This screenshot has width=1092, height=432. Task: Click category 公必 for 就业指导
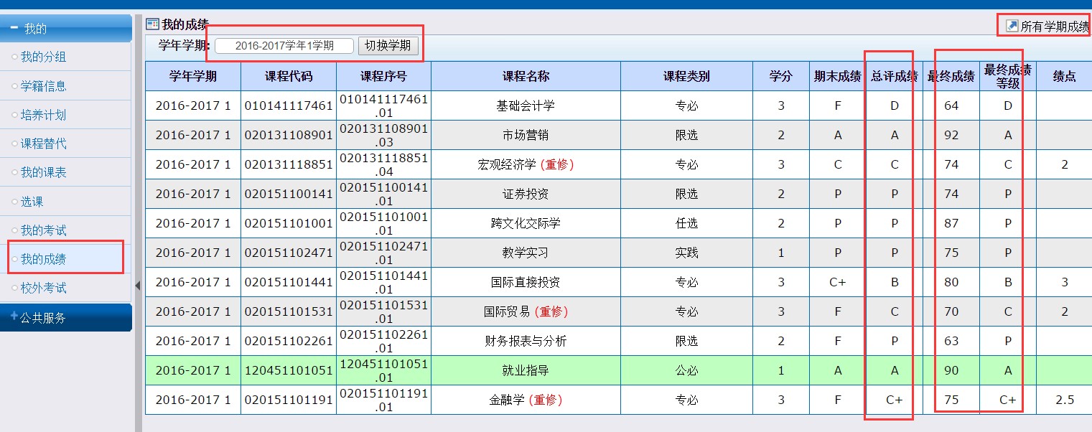[686, 371]
